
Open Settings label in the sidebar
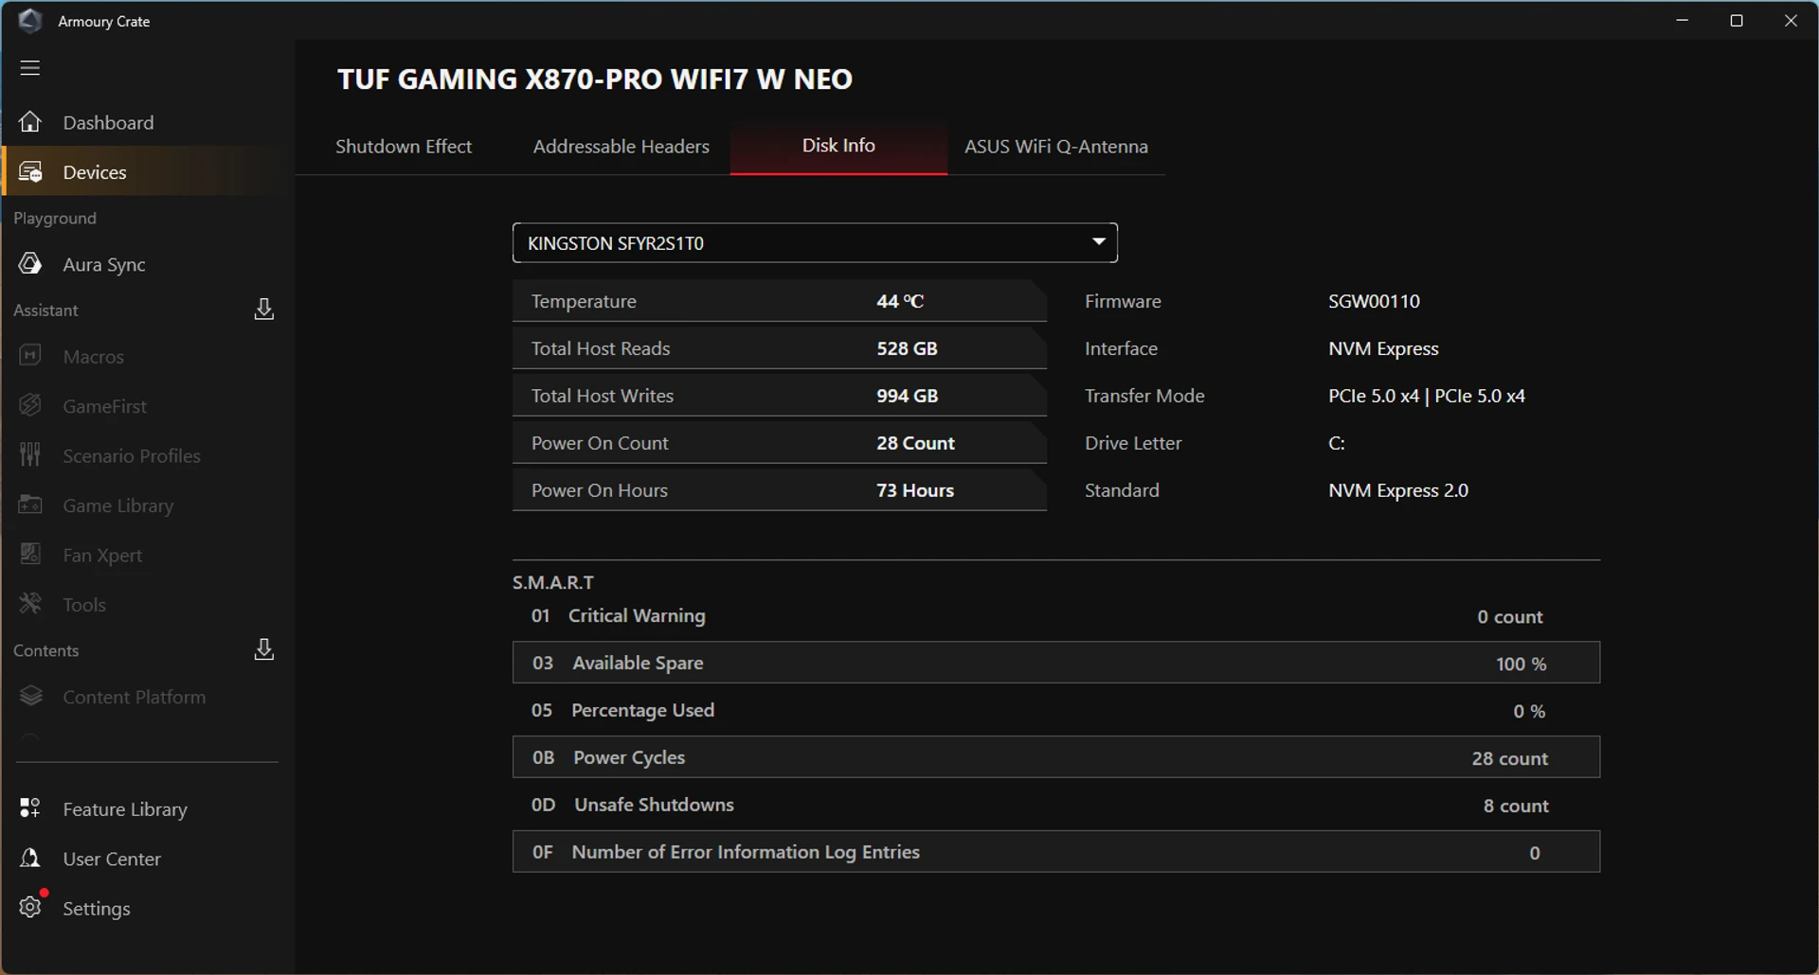click(97, 909)
